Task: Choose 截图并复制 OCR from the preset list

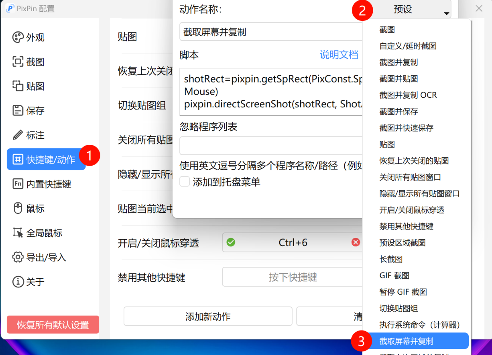Action: click(405, 95)
